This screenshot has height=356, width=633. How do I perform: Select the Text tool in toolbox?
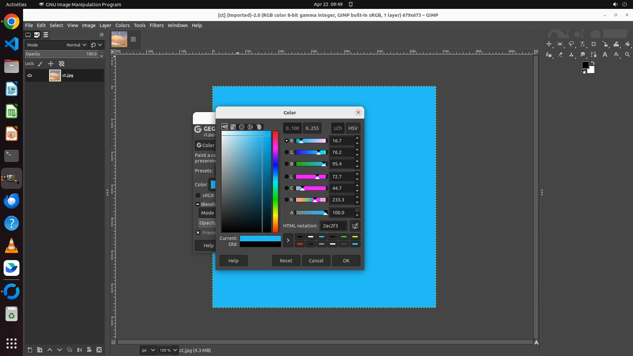[x=605, y=55]
